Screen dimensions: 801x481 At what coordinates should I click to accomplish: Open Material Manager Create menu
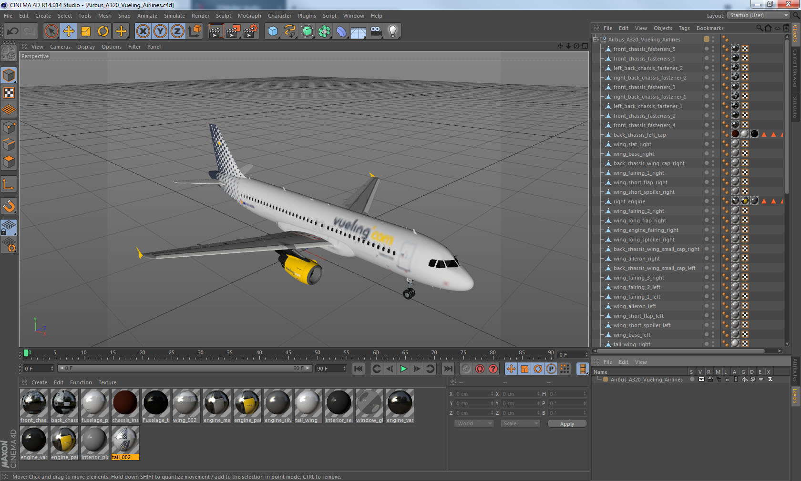pos(39,382)
